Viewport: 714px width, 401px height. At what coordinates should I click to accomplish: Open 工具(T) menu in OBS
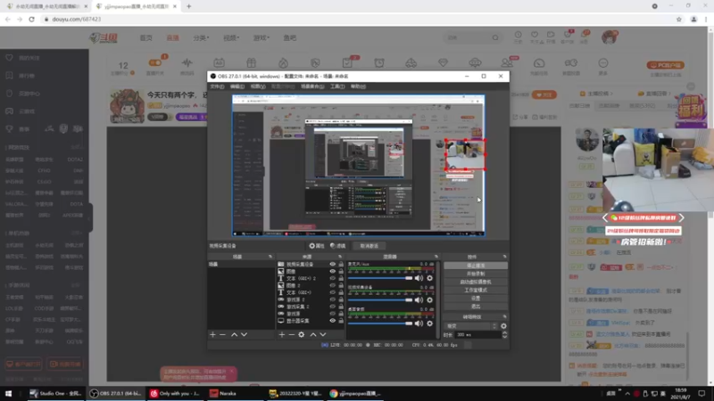[x=337, y=86]
